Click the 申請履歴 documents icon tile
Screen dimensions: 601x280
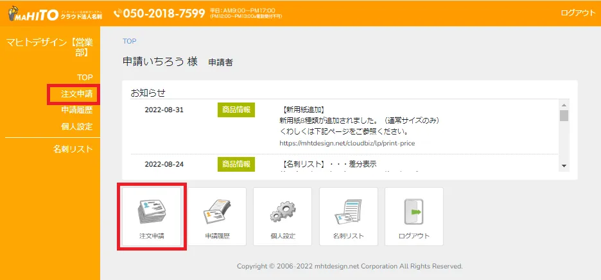(x=217, y=217)
